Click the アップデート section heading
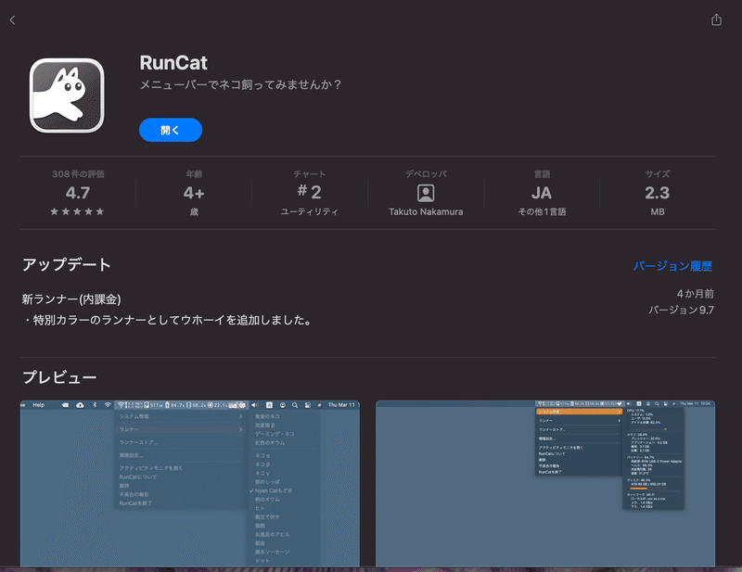The width and height of the screenshot is (742, 572). coord(66,264)
